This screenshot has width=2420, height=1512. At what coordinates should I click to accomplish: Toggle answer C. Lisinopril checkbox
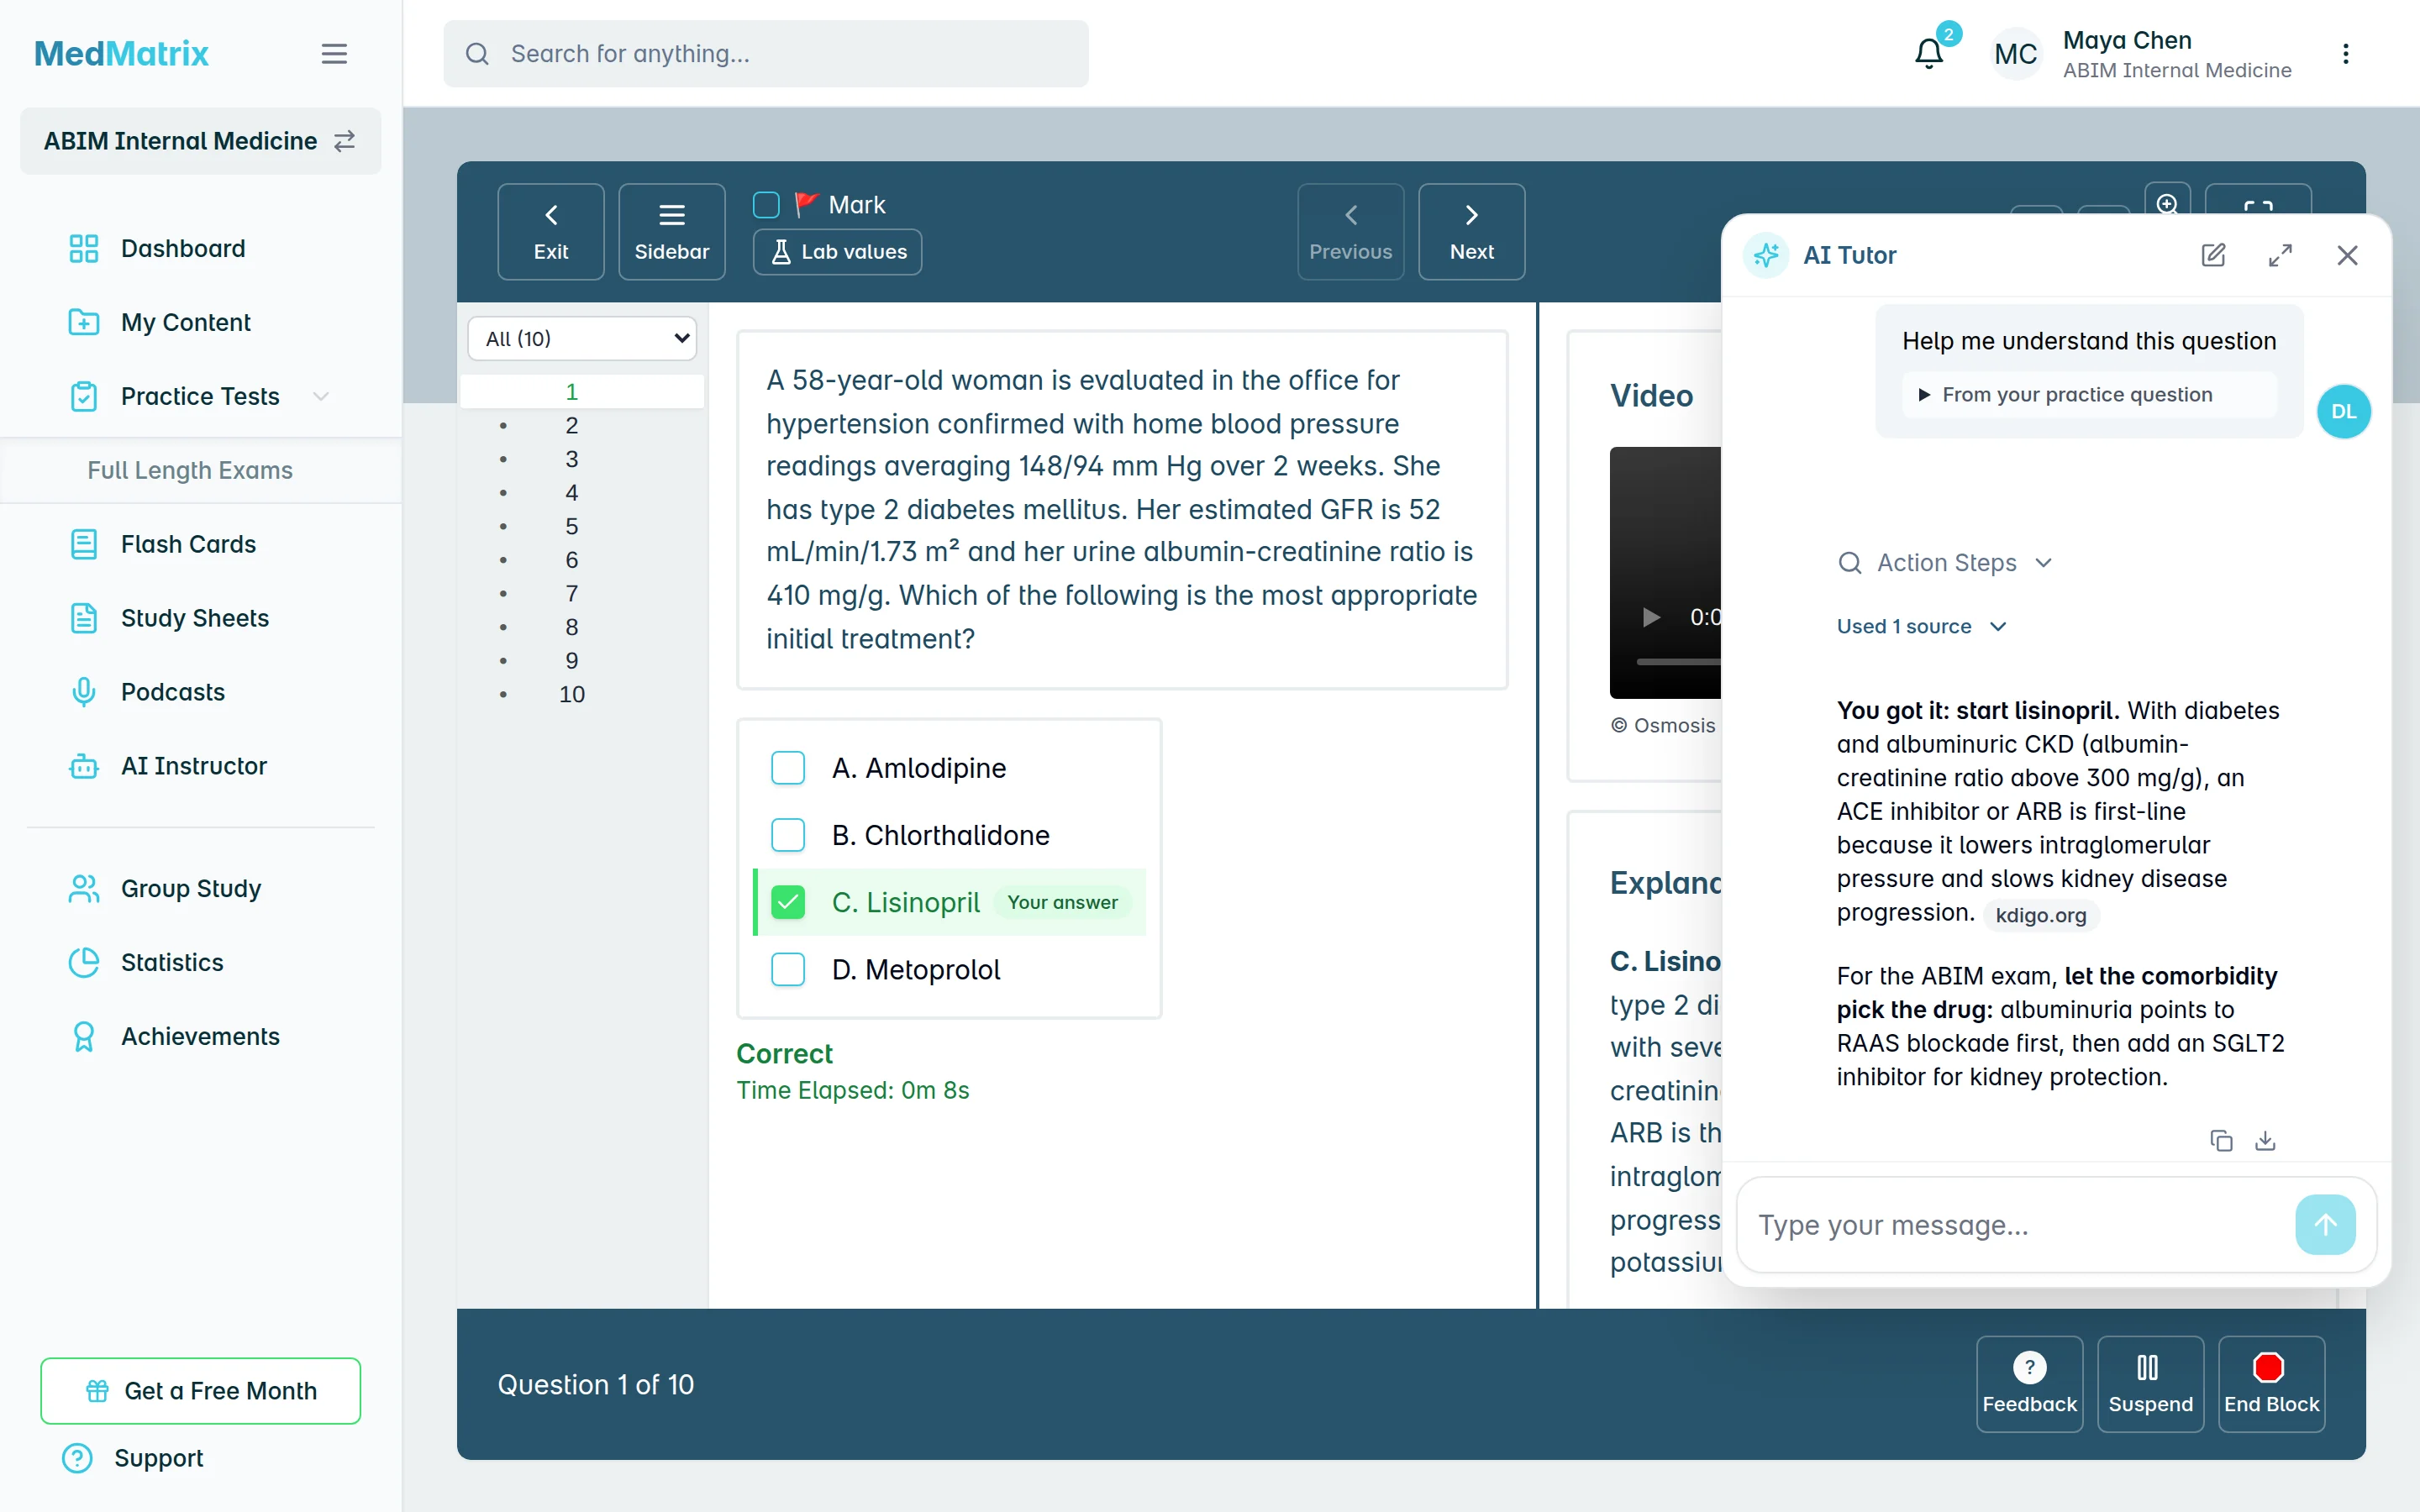[x=788, y=902]
